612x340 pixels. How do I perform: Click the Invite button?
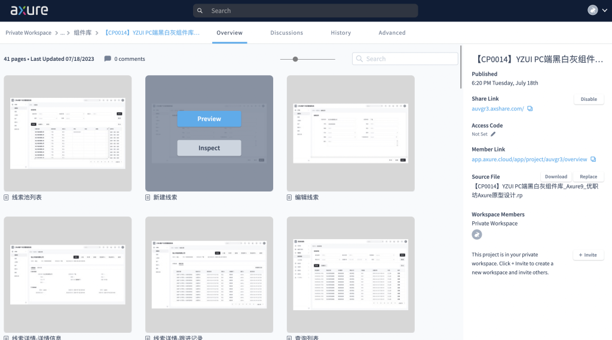588,255
